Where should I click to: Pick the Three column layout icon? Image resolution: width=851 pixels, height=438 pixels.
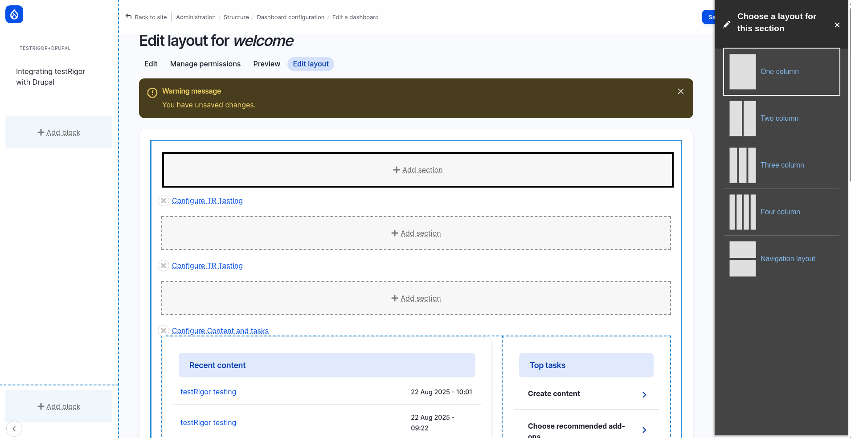pyautogui.click(x=742, y=165)
